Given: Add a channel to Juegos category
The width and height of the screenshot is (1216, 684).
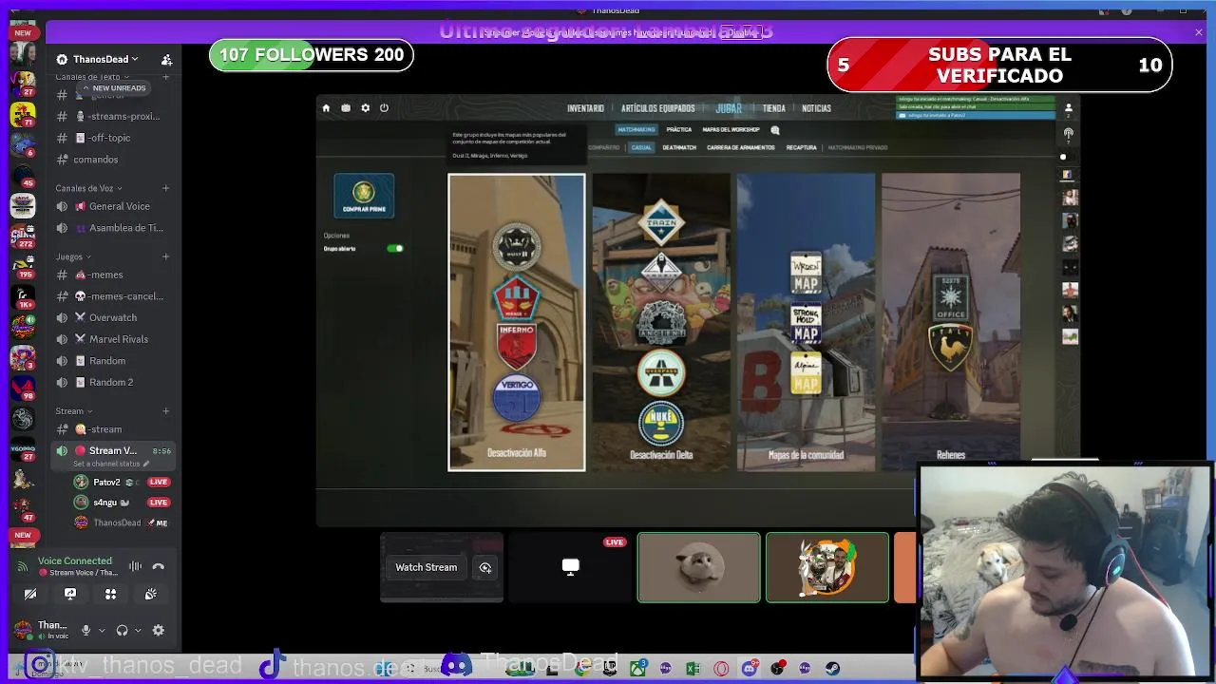Looking at the screenshot, I should click(166, 256).
